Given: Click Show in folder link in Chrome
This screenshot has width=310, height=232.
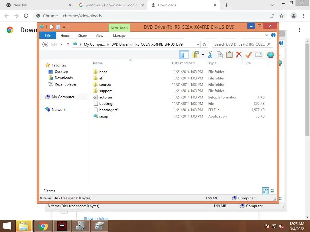Looking at the screenshot, I should [x=96, y=218].
